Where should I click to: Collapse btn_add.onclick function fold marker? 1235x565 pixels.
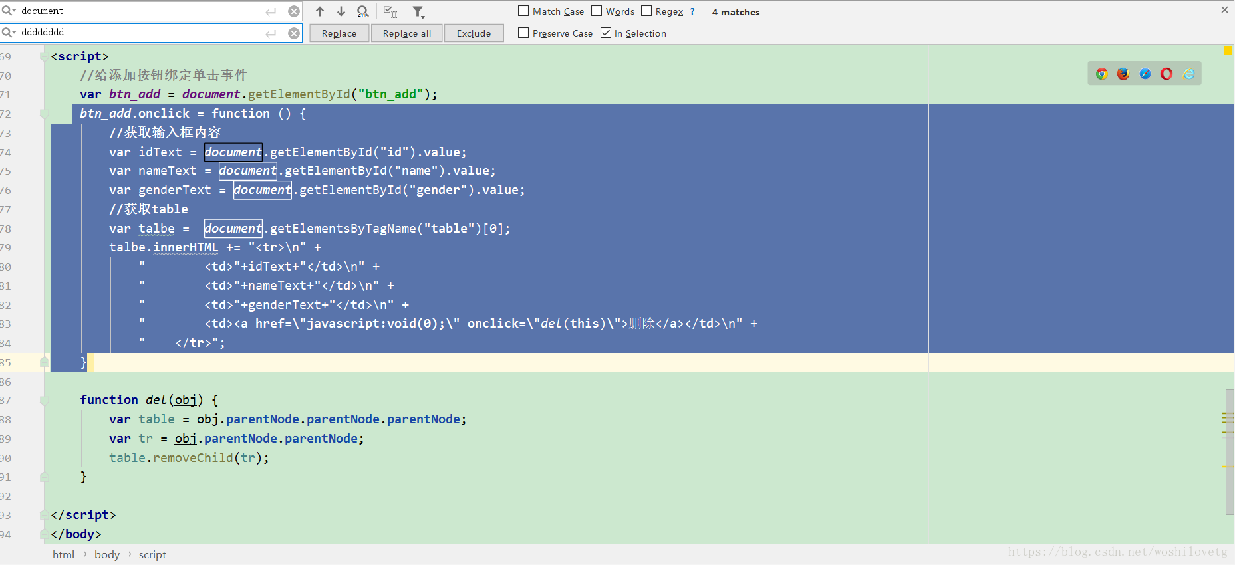coord(44,114)
